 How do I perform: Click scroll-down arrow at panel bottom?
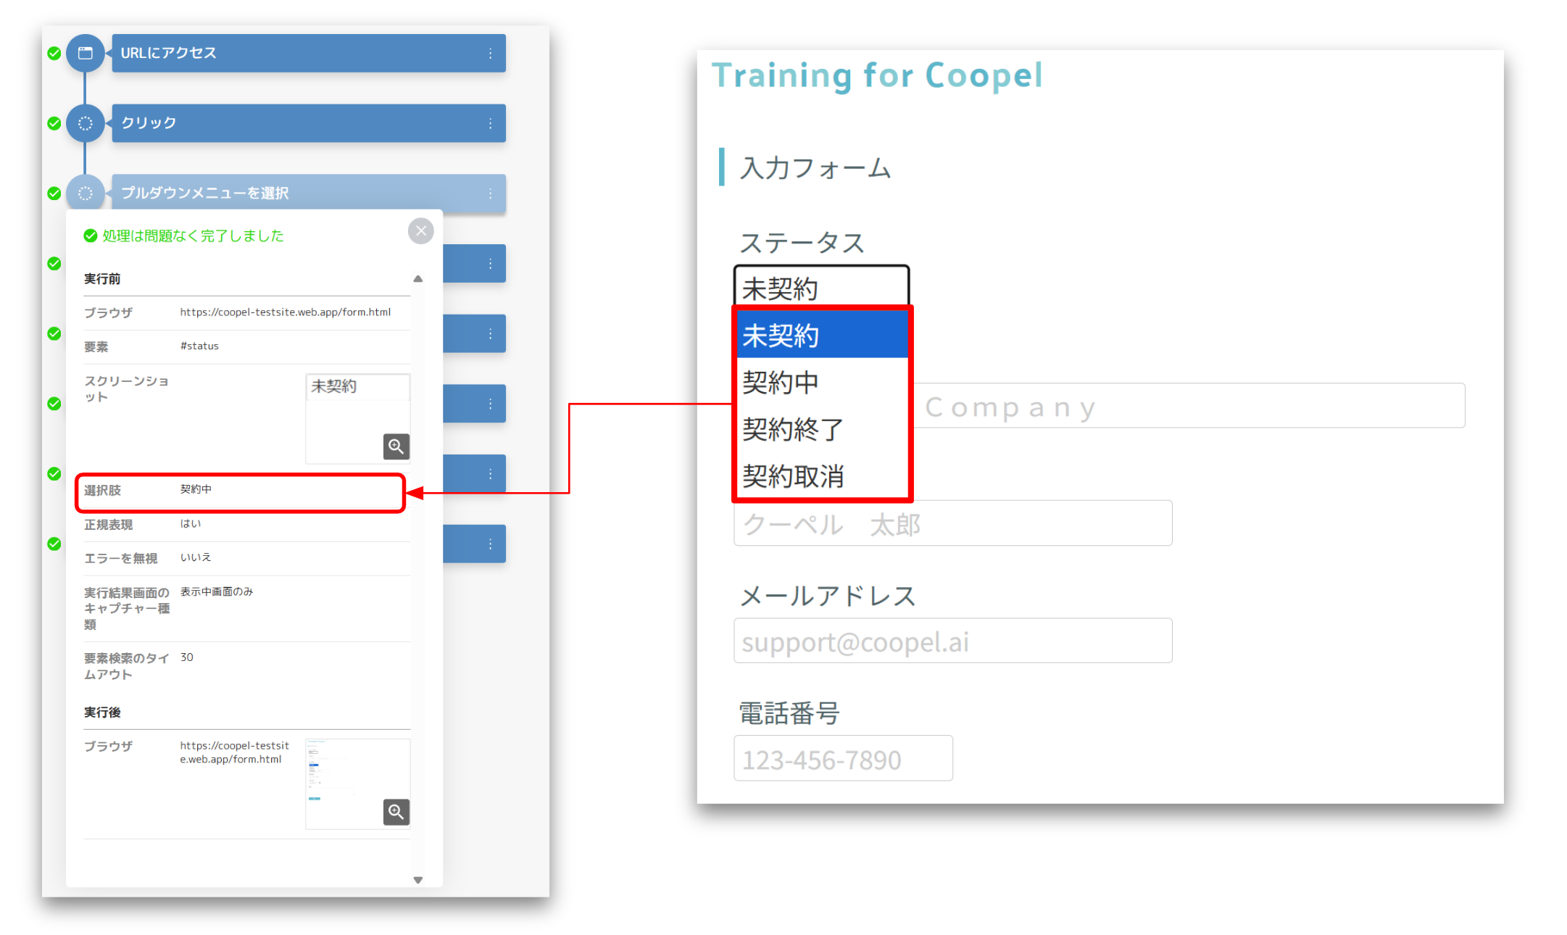tap(418, 880)
